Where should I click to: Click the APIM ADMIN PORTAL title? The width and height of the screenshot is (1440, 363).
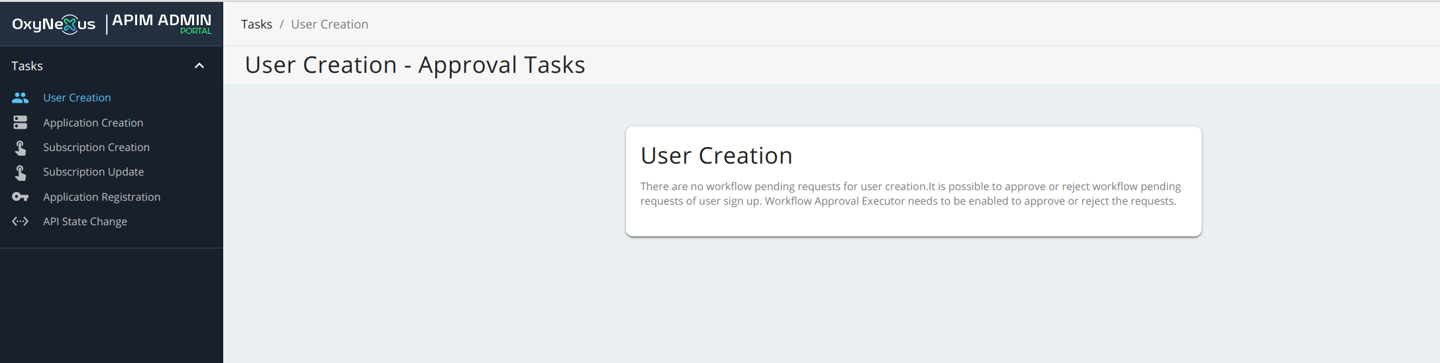tap(162, 24)
